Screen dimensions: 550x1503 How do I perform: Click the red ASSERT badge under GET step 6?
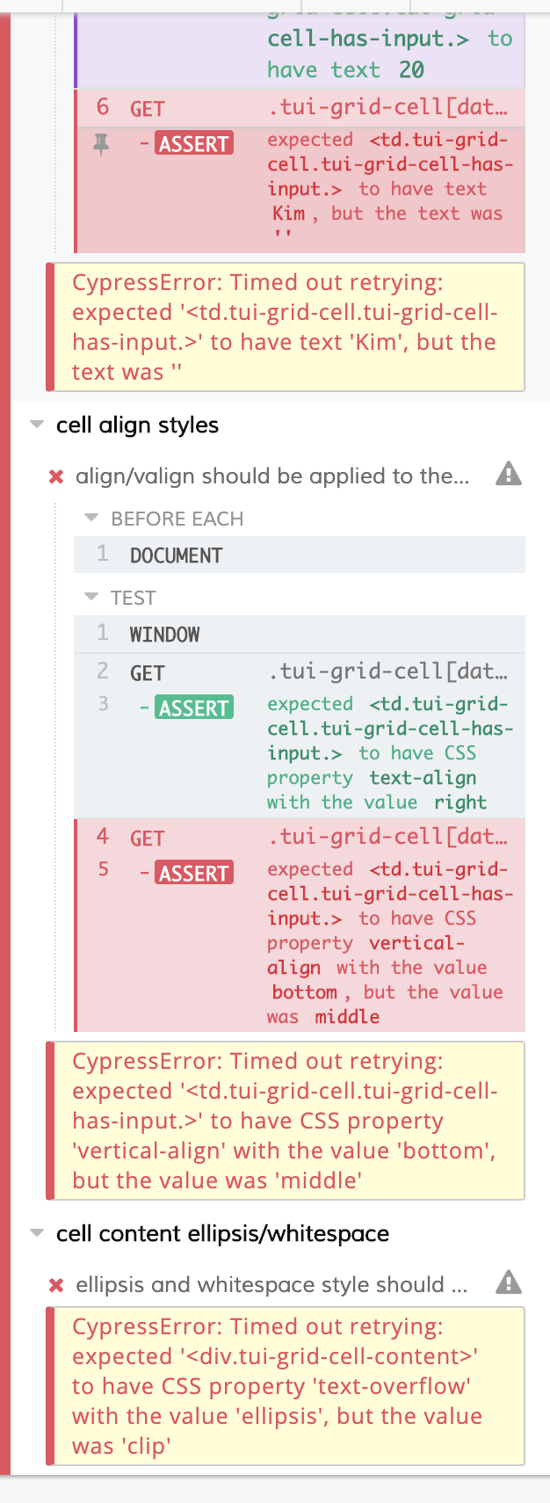(193, 142)
